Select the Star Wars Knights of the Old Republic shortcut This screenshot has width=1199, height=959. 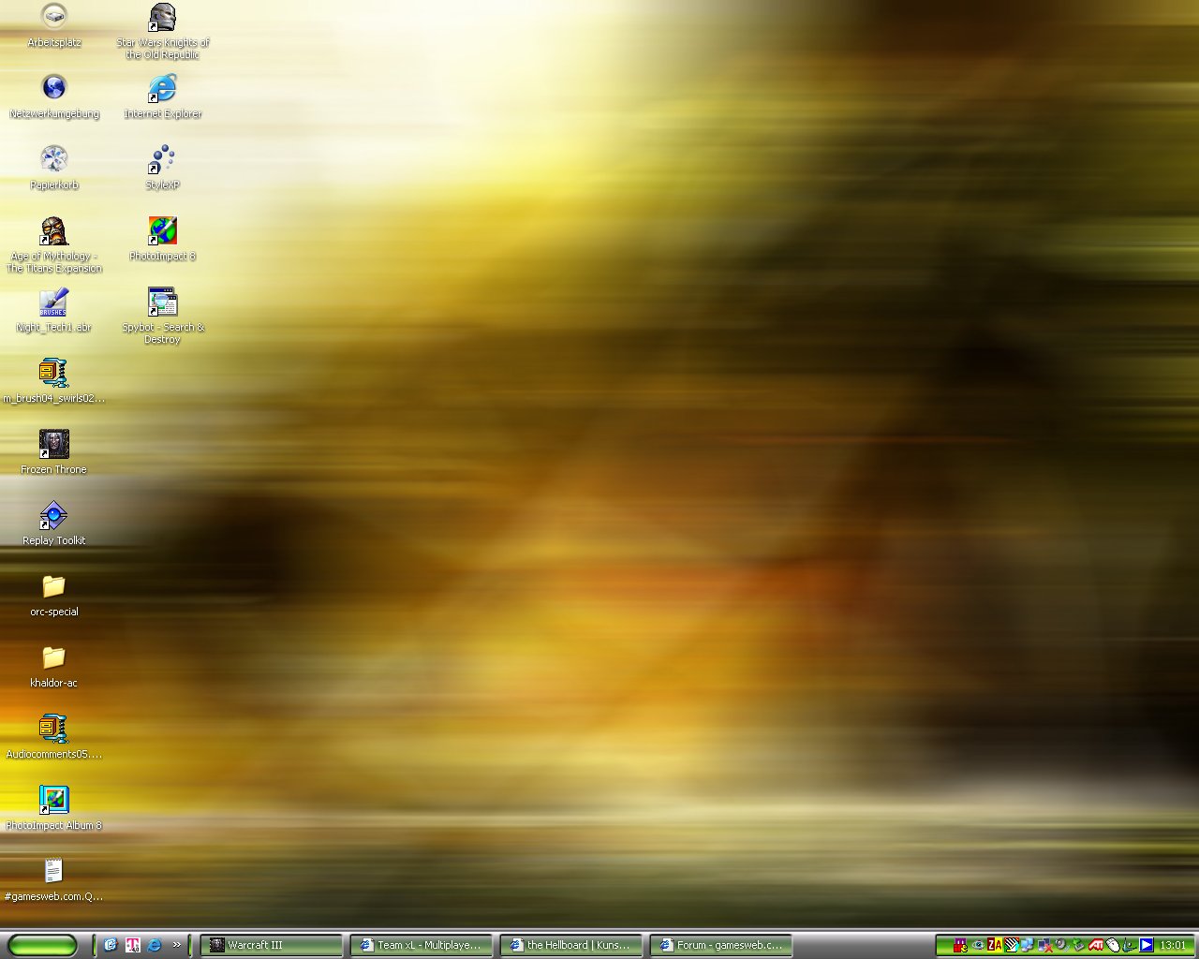pyautogui.click(x=162, y=19)
